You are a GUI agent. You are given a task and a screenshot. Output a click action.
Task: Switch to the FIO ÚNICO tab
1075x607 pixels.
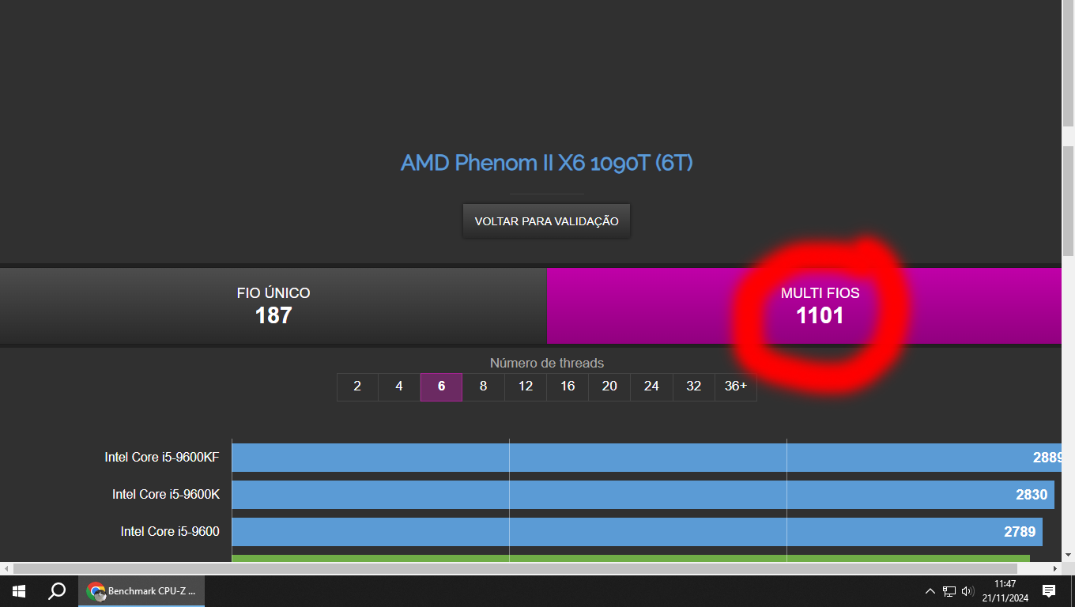click(x=273, y=305)
